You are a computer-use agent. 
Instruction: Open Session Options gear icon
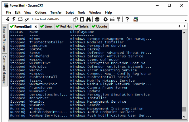coord(106,19)
